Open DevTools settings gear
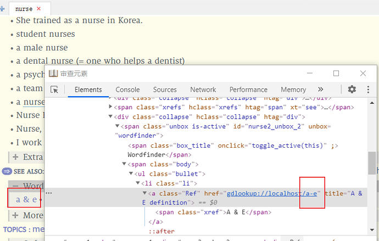The height and width of the screenshot is (241, 379). click(352, 89)
